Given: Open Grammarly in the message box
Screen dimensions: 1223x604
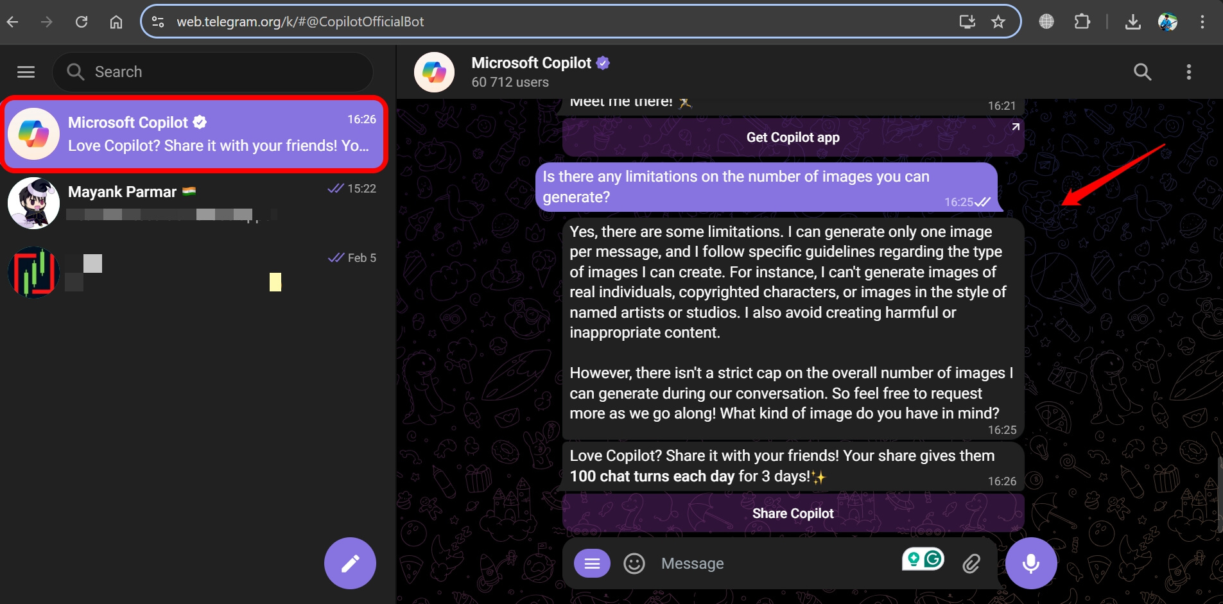Looking at the screenshot, I should pos(934,559).
